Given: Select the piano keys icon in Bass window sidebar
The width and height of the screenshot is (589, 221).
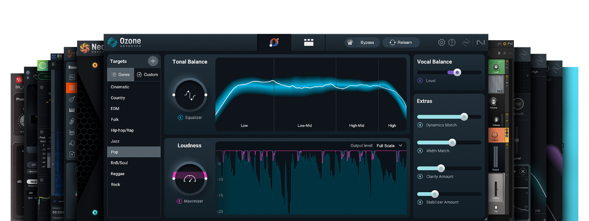Looking at the screenshot, I should point(72,110).
